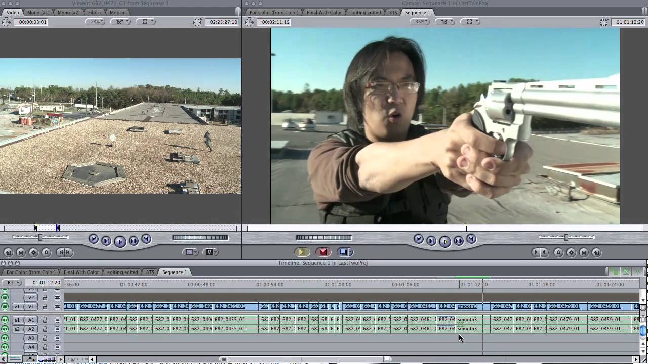Viewport: 648px width, 364px height.
Task: Toggle Auto Select on V1 track
Action: (x=57, y=306)
